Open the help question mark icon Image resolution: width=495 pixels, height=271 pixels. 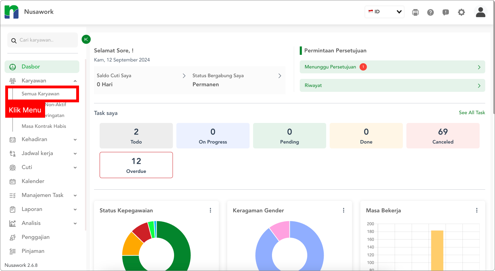430,12
